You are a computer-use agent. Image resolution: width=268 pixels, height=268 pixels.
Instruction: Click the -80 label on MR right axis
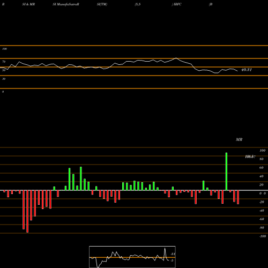(262, 228)
